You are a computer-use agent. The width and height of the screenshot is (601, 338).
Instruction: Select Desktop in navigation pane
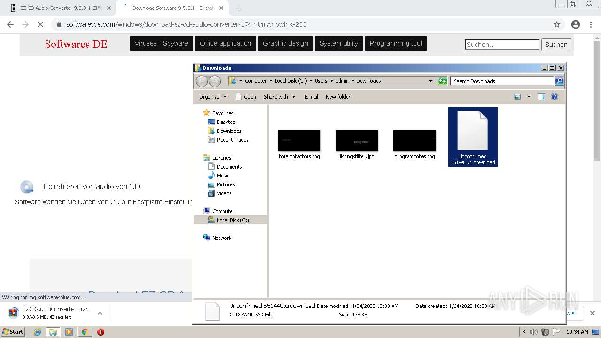pyautogui.click(x=226, y=122)
